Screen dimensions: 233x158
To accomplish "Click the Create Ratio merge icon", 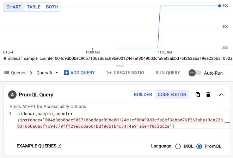I will tap(109, 73).
